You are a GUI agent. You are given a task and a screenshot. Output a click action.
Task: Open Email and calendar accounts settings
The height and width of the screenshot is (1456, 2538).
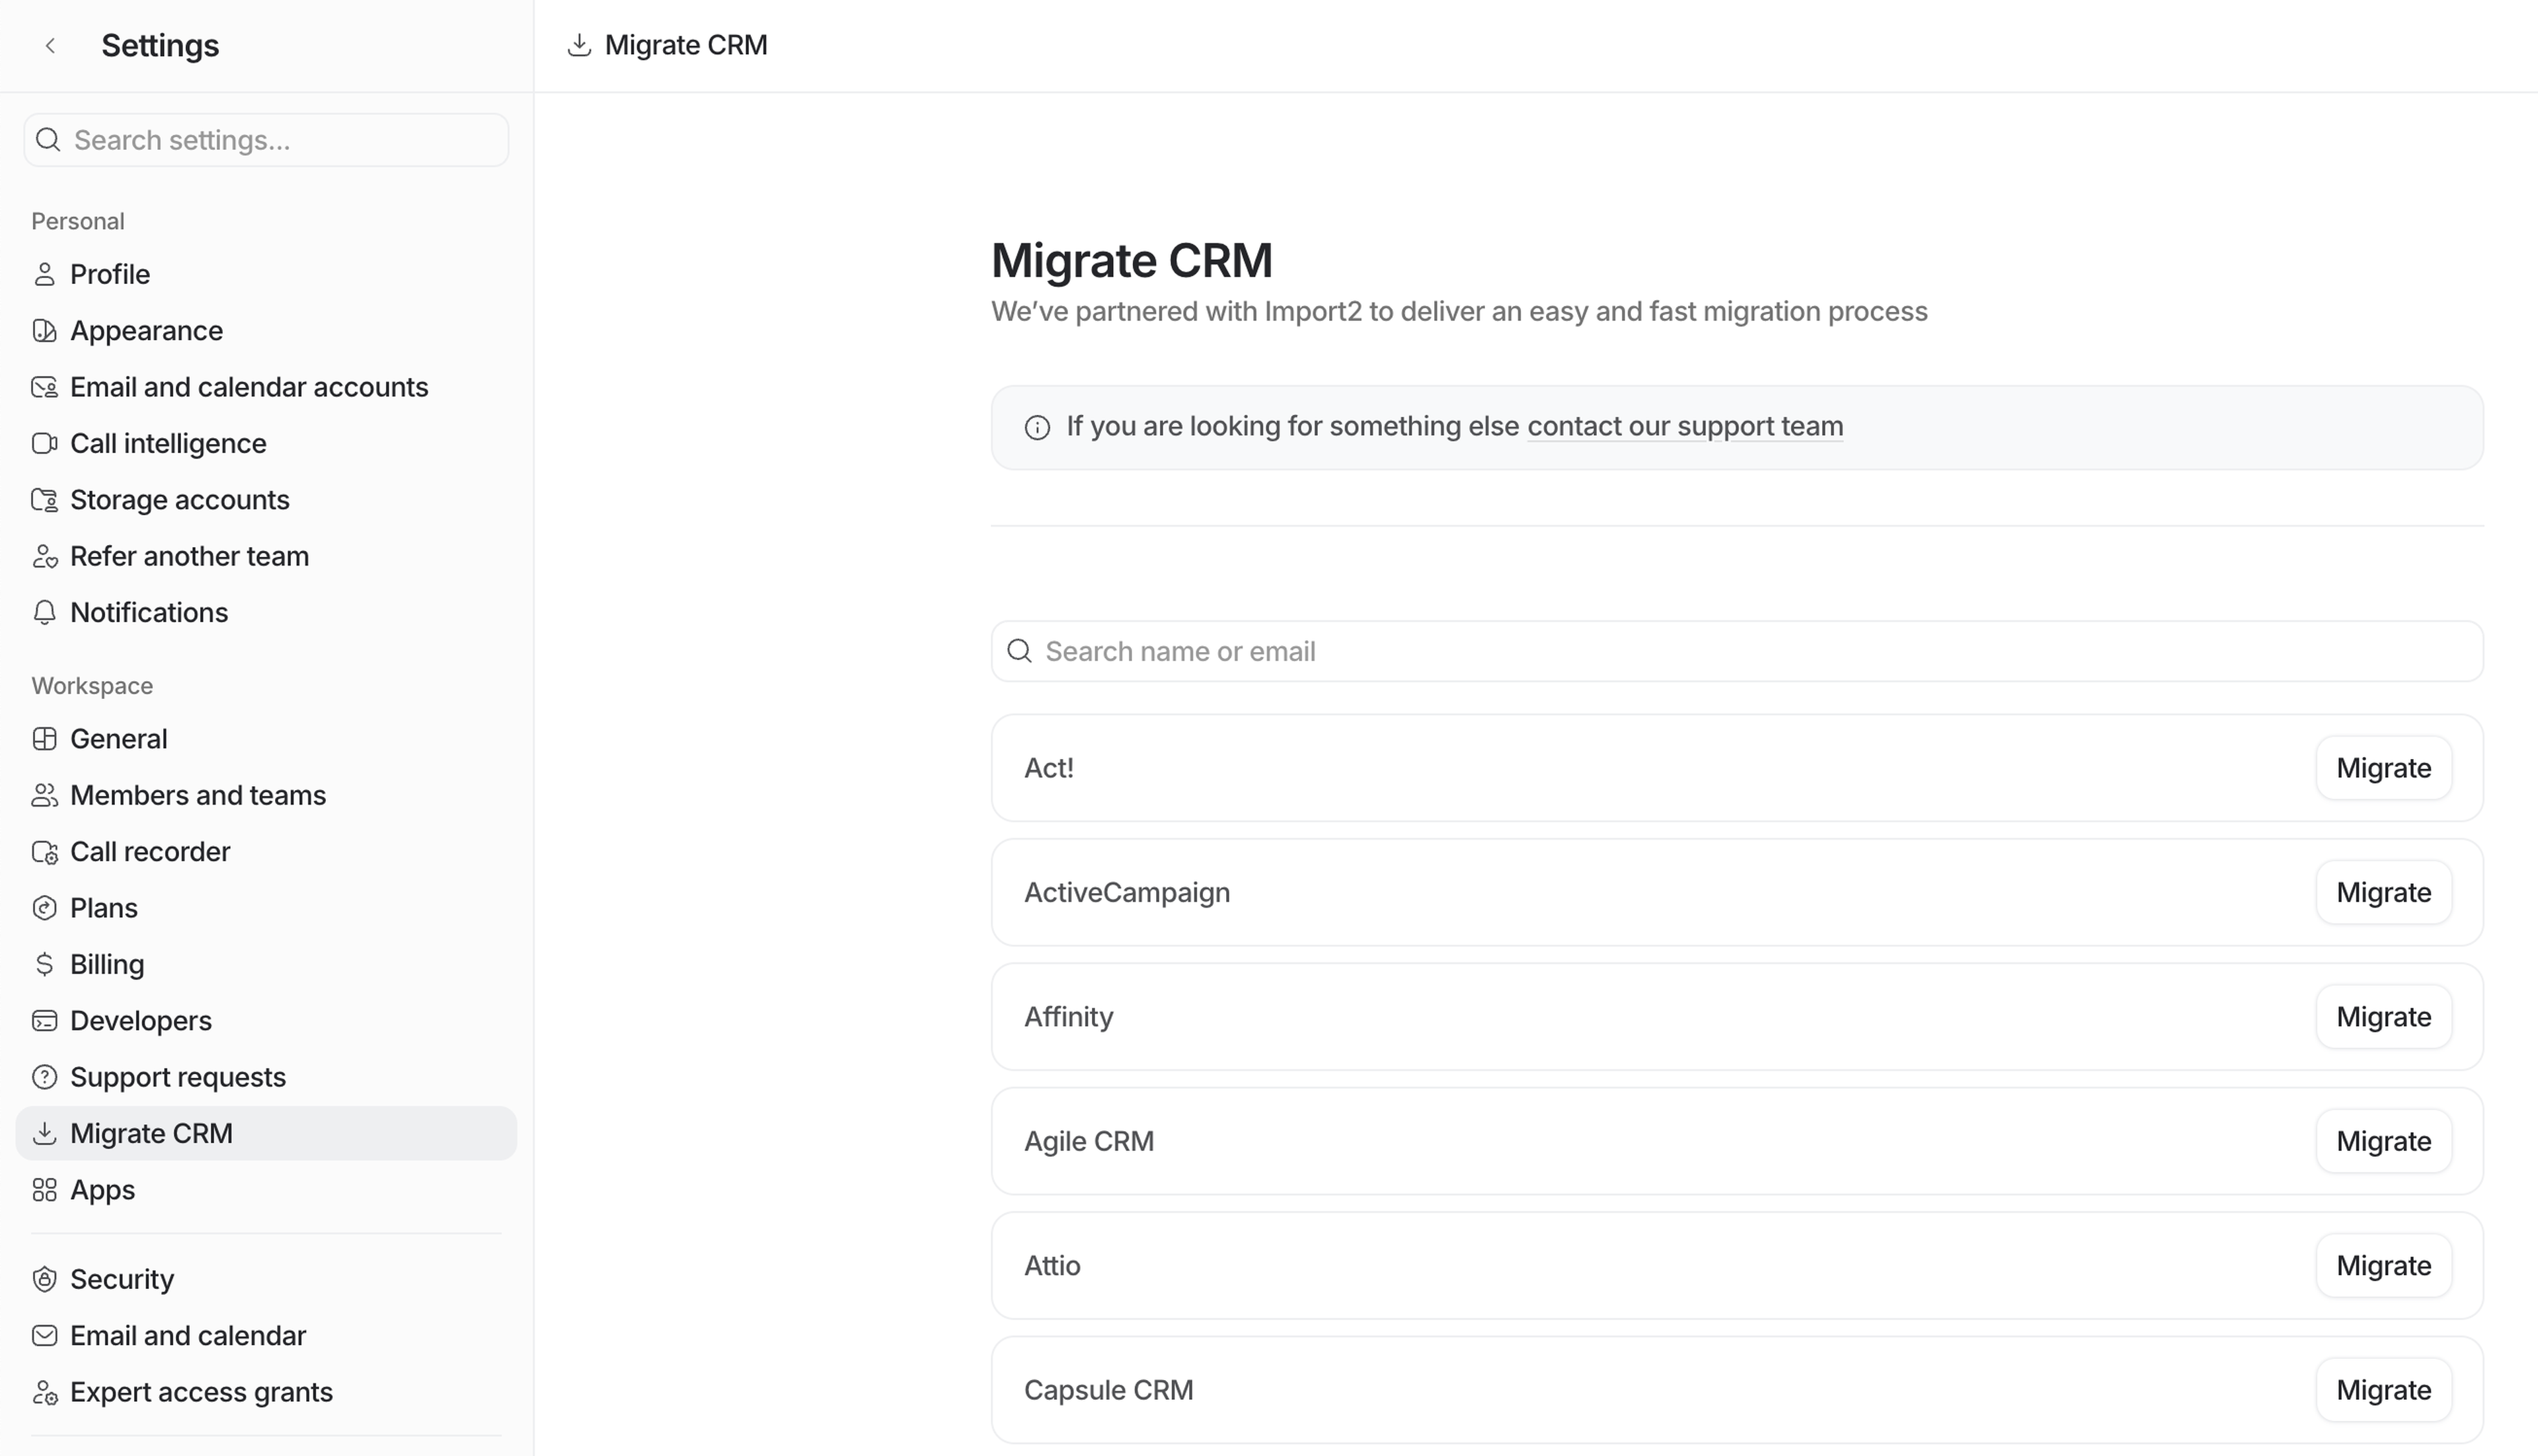click(x=248, y=387)
